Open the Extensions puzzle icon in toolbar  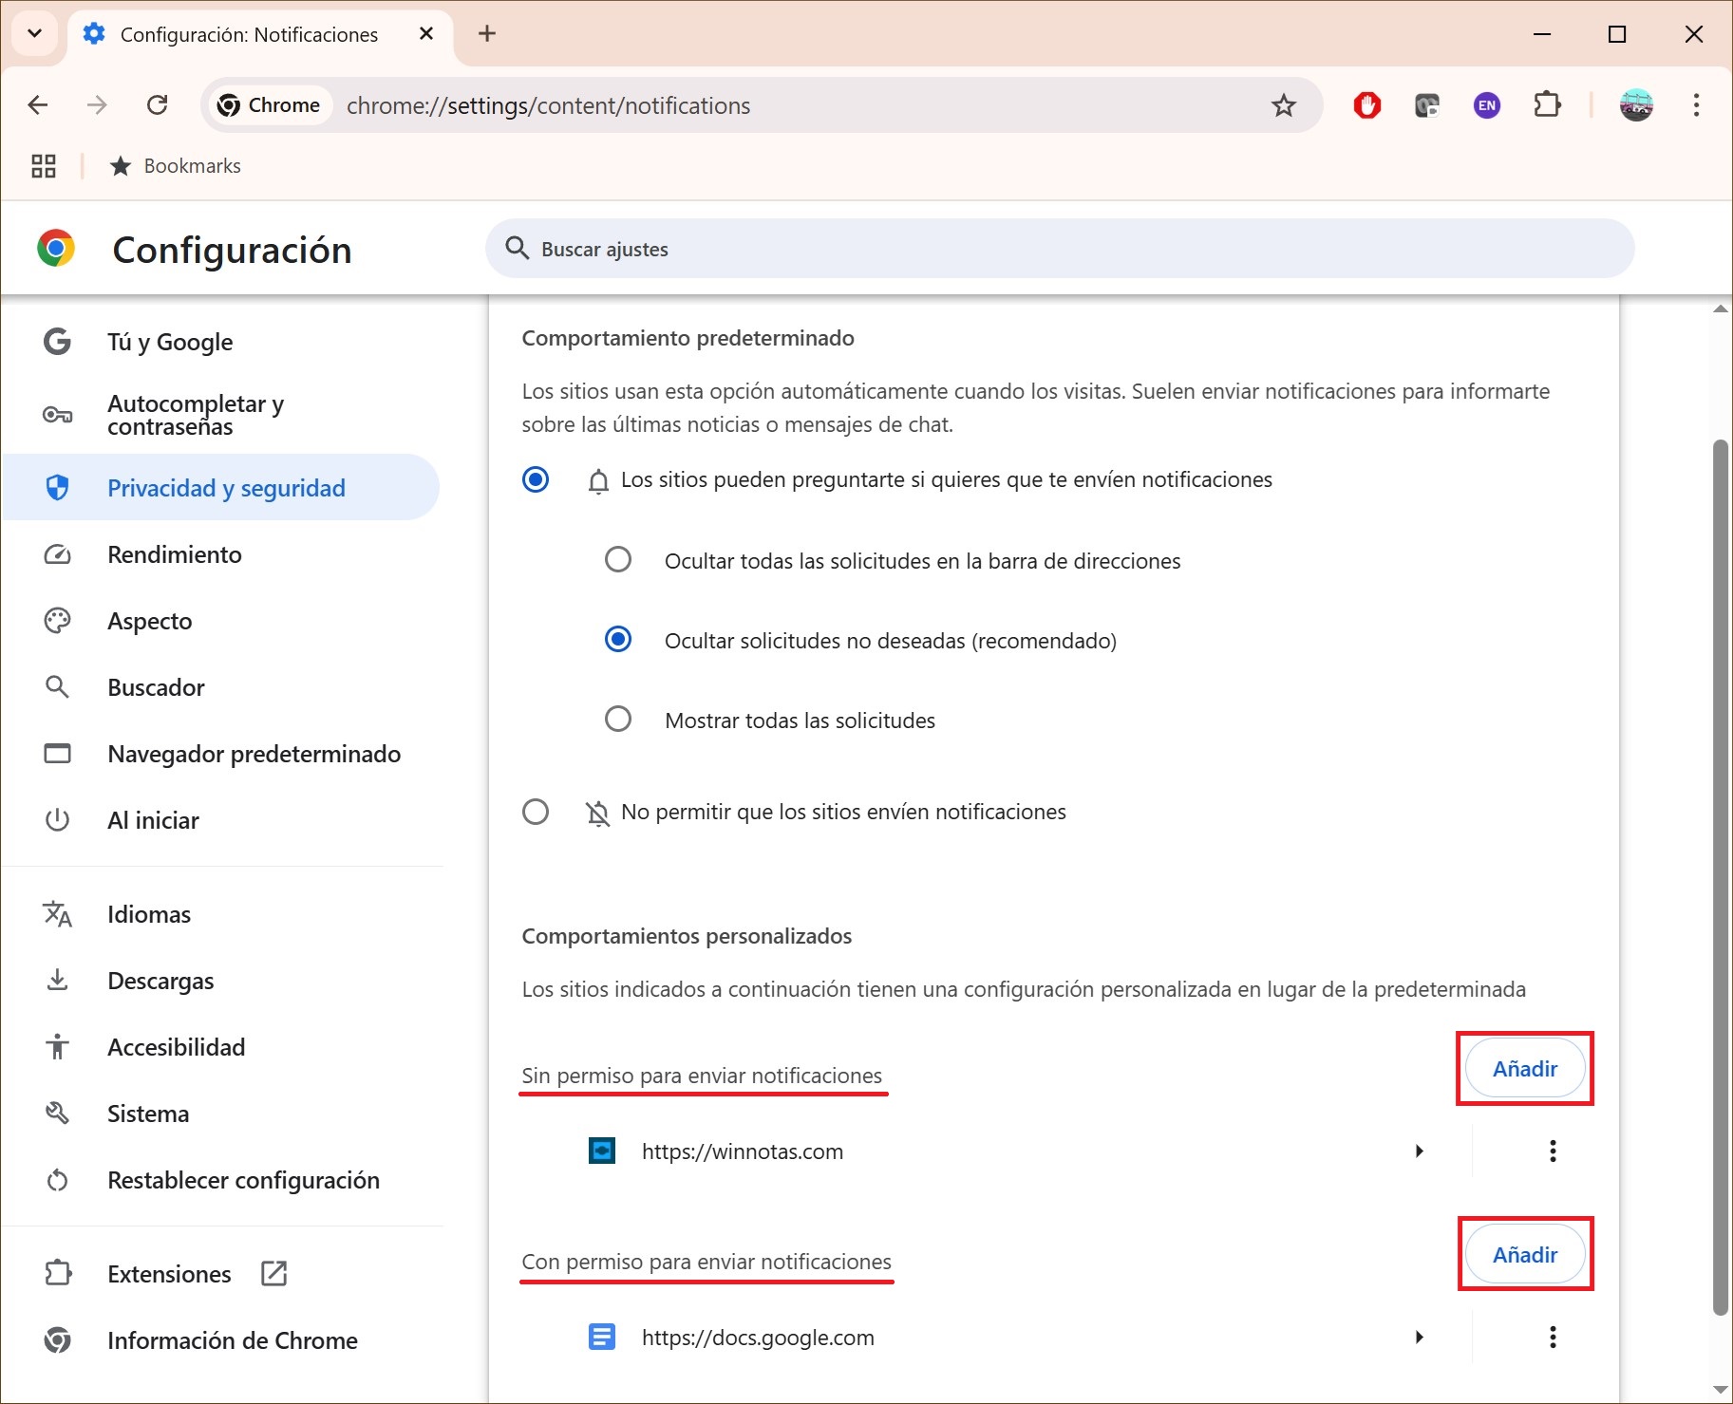(x=1547, y=105)
